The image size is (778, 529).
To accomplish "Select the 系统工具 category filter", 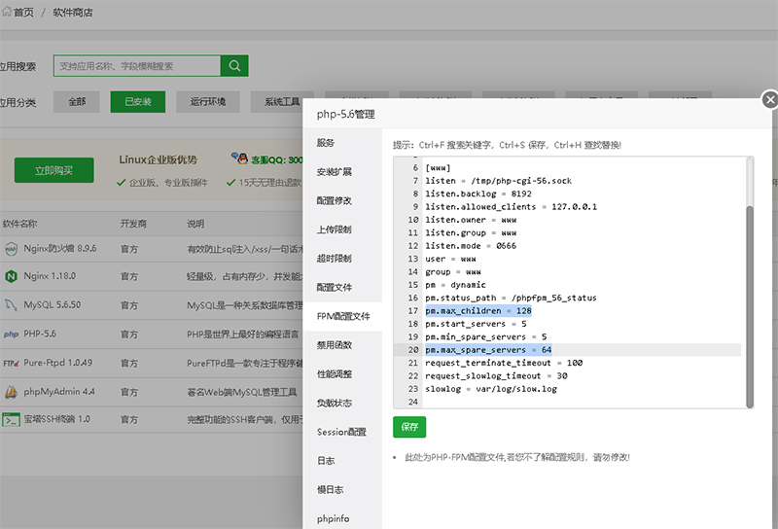I will click(x=282, y=102).
